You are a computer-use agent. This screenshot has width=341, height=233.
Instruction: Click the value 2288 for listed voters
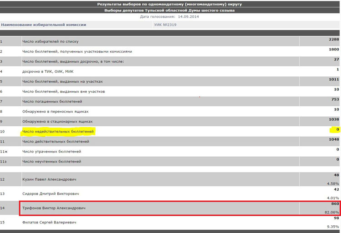pyautogui.click(x=334, y=40)
